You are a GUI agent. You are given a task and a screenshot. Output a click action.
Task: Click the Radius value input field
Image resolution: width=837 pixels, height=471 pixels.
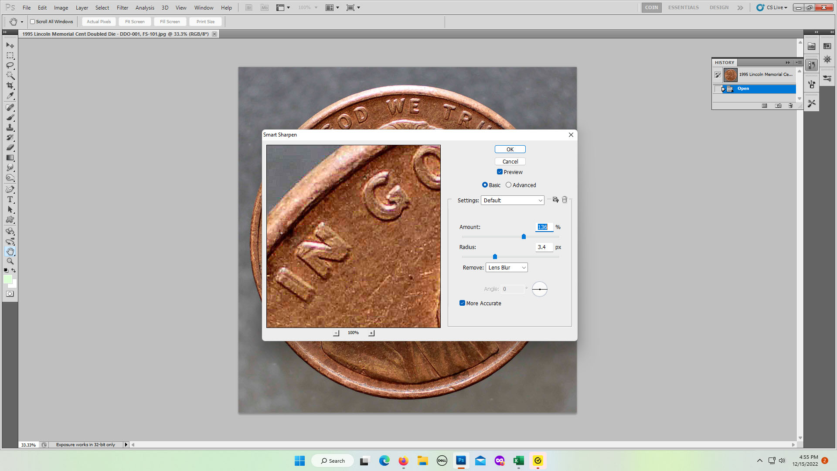point(544,247)
